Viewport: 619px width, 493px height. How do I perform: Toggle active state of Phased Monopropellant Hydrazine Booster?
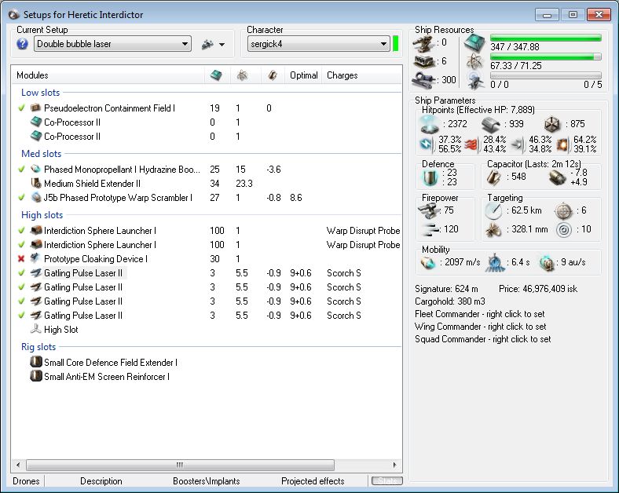click(x=22, y=170)
